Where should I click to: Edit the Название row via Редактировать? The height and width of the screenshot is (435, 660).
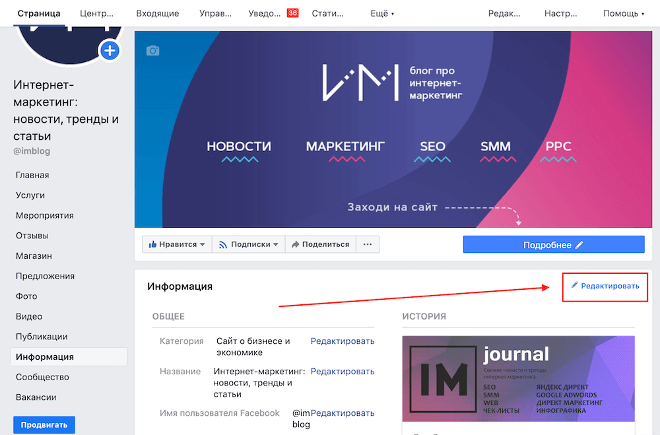click(342, 372)
